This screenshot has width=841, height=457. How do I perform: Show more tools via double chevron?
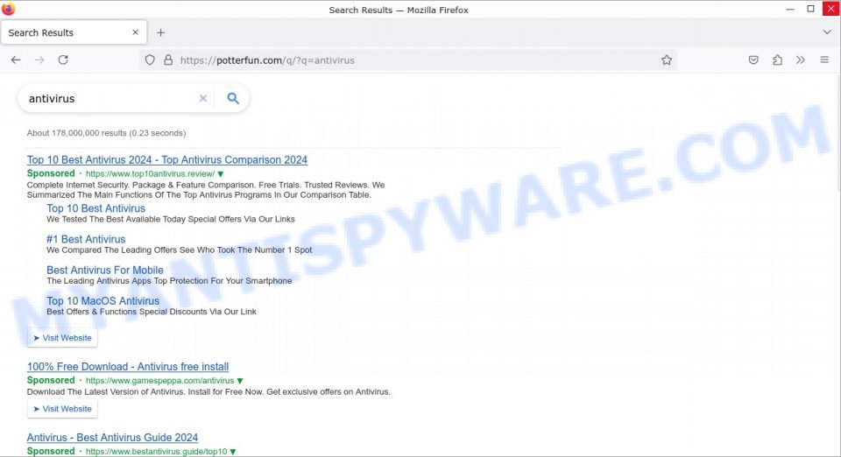click(801, 60)
